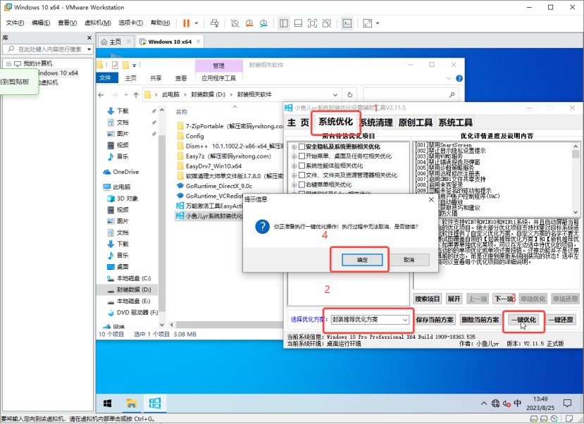Click 保存当前方案 button
The width and height of the screenshot is (584, 424).
435,320
